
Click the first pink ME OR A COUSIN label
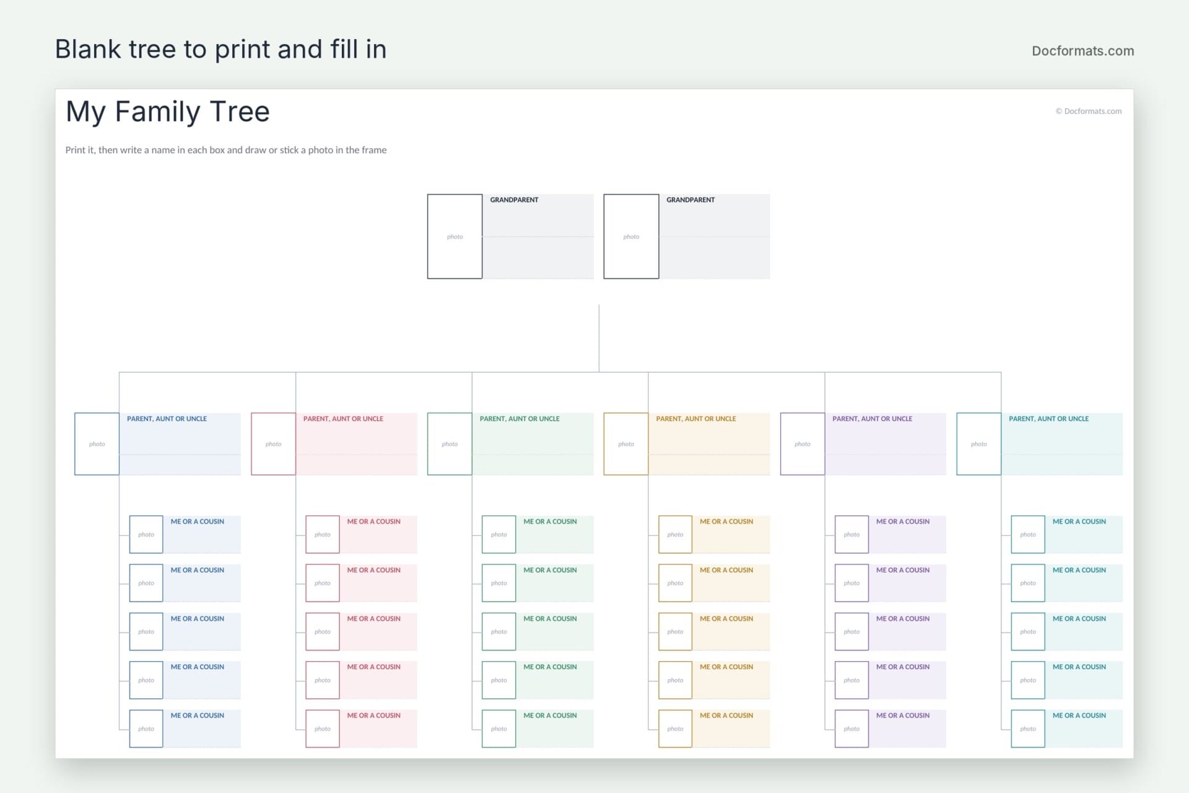click(373, 522)
